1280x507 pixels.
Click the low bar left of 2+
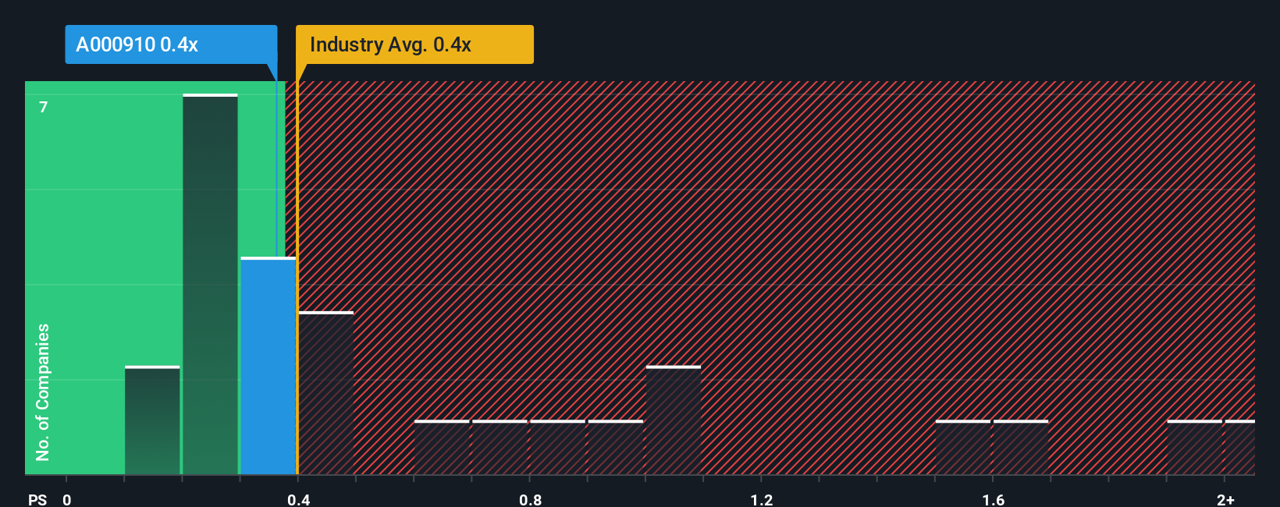point(1195,447)
